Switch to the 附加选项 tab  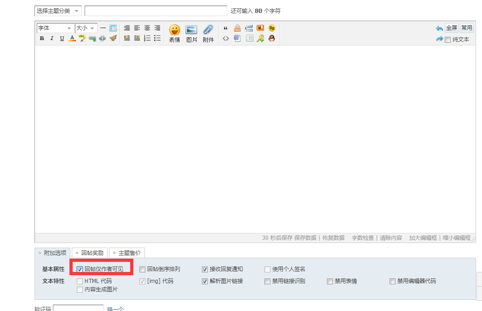(52, 253)
